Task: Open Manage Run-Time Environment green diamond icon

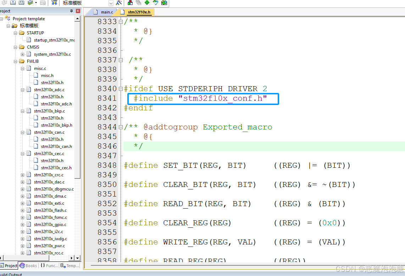Action: 147,2
